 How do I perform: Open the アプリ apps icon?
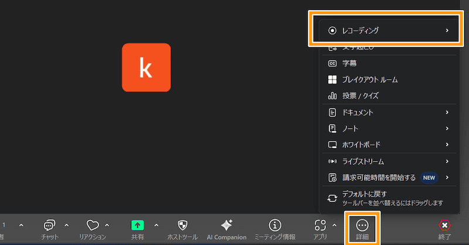coord(320,225)
